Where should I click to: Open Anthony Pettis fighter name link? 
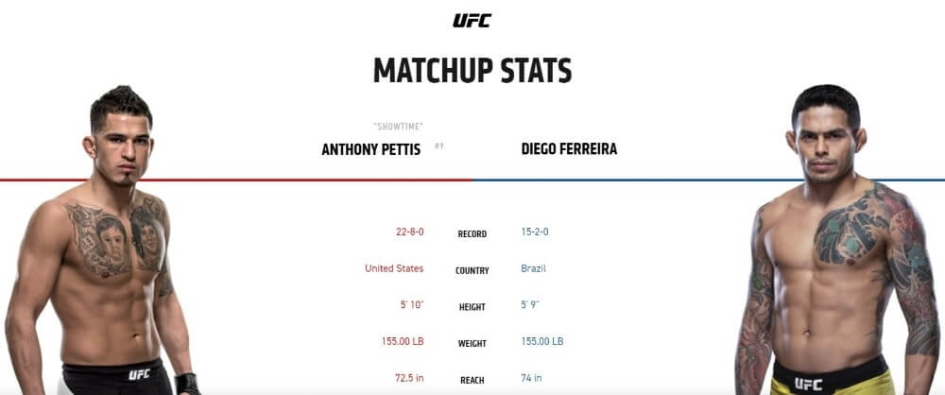click(x=370, y=149)
